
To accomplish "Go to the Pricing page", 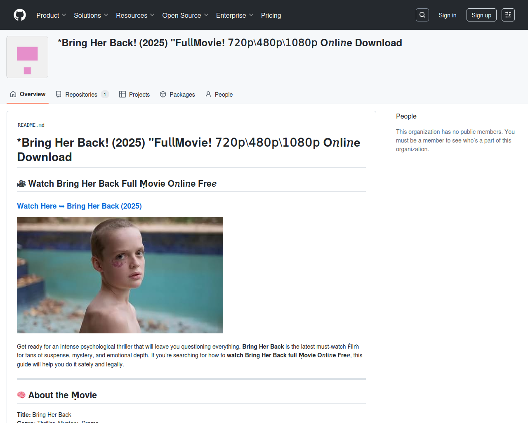I will click(271, 15).
